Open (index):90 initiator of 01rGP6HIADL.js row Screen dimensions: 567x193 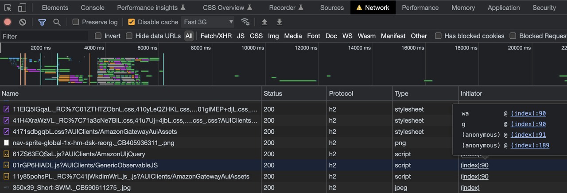[x=474, y=165]
